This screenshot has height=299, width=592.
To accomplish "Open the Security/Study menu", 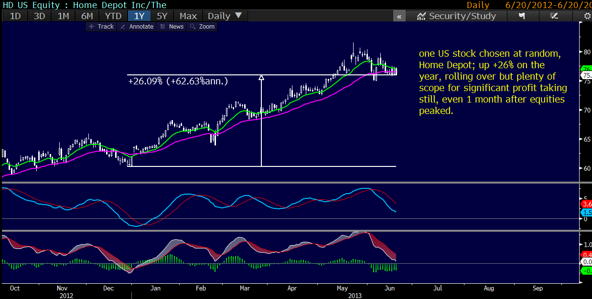I will pyautogui.click(x=456, y=16).
